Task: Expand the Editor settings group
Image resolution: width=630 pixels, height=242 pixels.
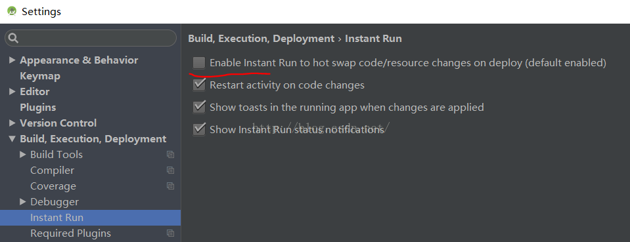Action: click(12, 92)
